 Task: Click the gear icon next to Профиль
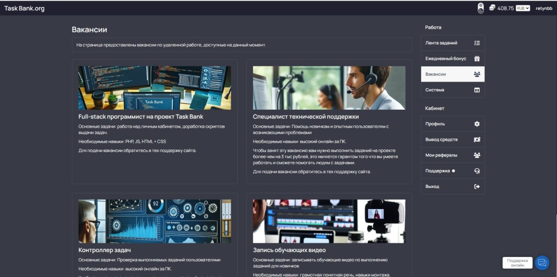pos(476,124)
